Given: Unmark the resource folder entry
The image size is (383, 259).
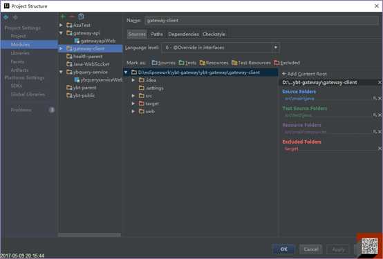Looking at the screenshot, I should pos(380,132).
